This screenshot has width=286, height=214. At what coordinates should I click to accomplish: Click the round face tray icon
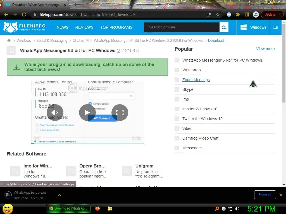point(224,209)
